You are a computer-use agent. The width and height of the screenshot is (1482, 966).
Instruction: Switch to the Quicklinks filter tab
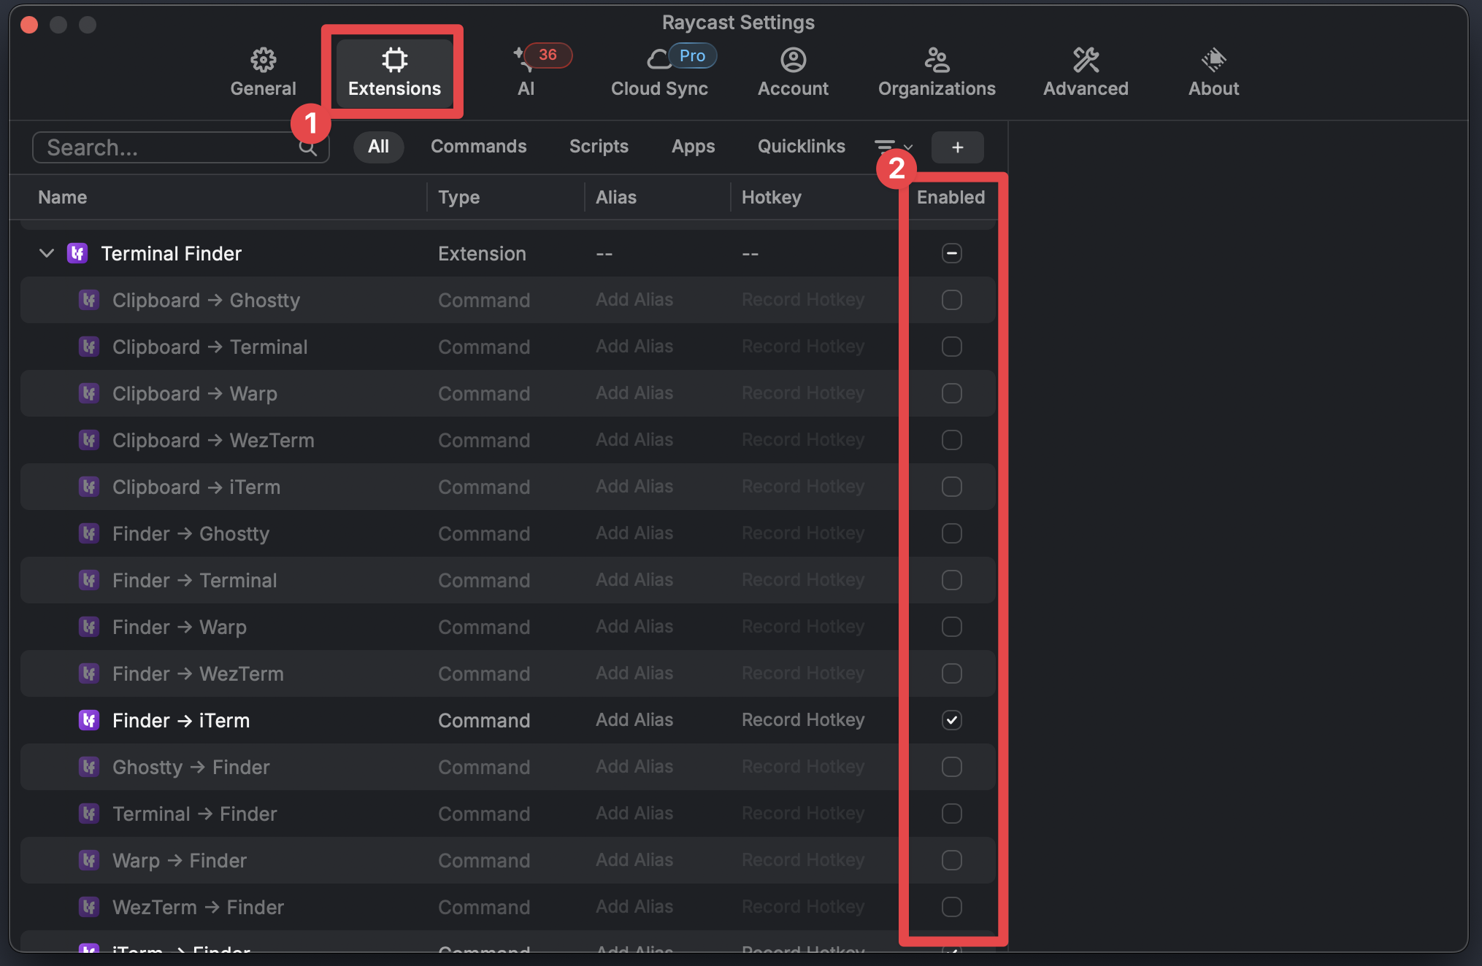click(801, 146)
